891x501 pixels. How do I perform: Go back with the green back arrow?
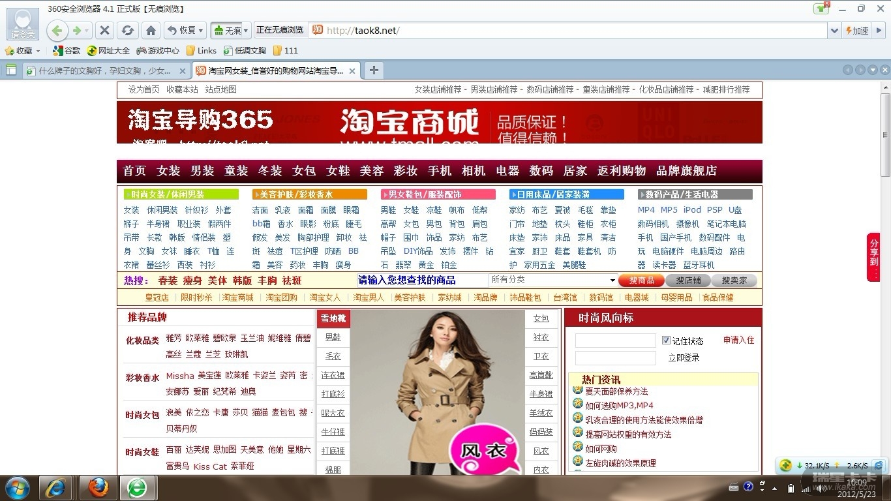pyautogui.click(x=57, y=30)
